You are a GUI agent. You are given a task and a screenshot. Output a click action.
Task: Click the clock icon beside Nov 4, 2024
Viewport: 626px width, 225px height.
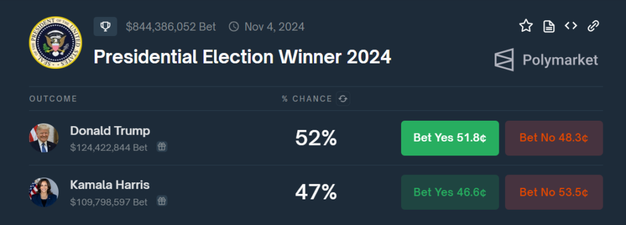click(234, 27)
